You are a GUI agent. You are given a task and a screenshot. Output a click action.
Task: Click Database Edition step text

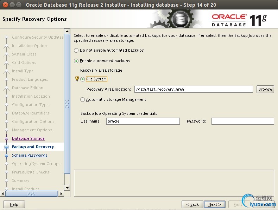(27, 88)
